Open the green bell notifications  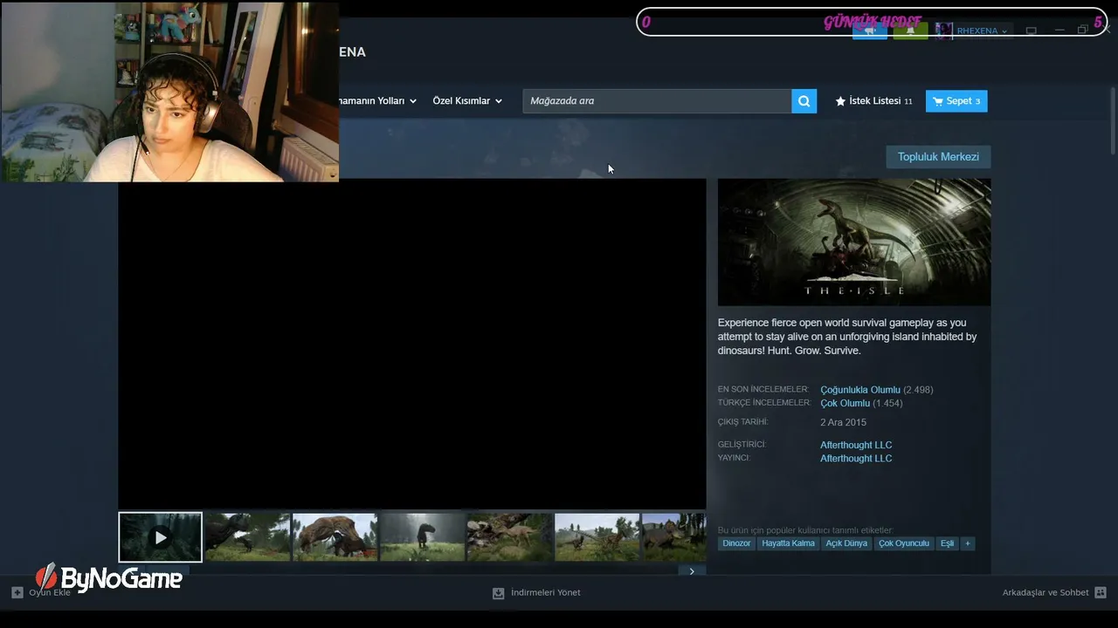click(910, 31)
